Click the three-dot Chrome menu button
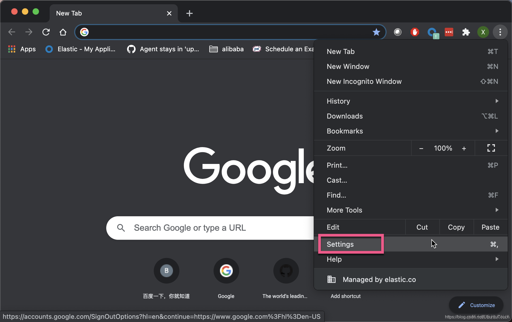 click(x=500, y=32)
